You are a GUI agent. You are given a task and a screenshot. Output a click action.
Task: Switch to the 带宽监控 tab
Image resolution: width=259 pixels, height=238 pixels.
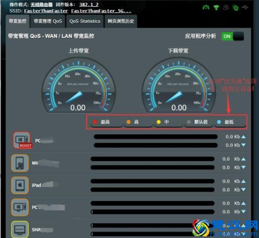click(x=18, y=21)
